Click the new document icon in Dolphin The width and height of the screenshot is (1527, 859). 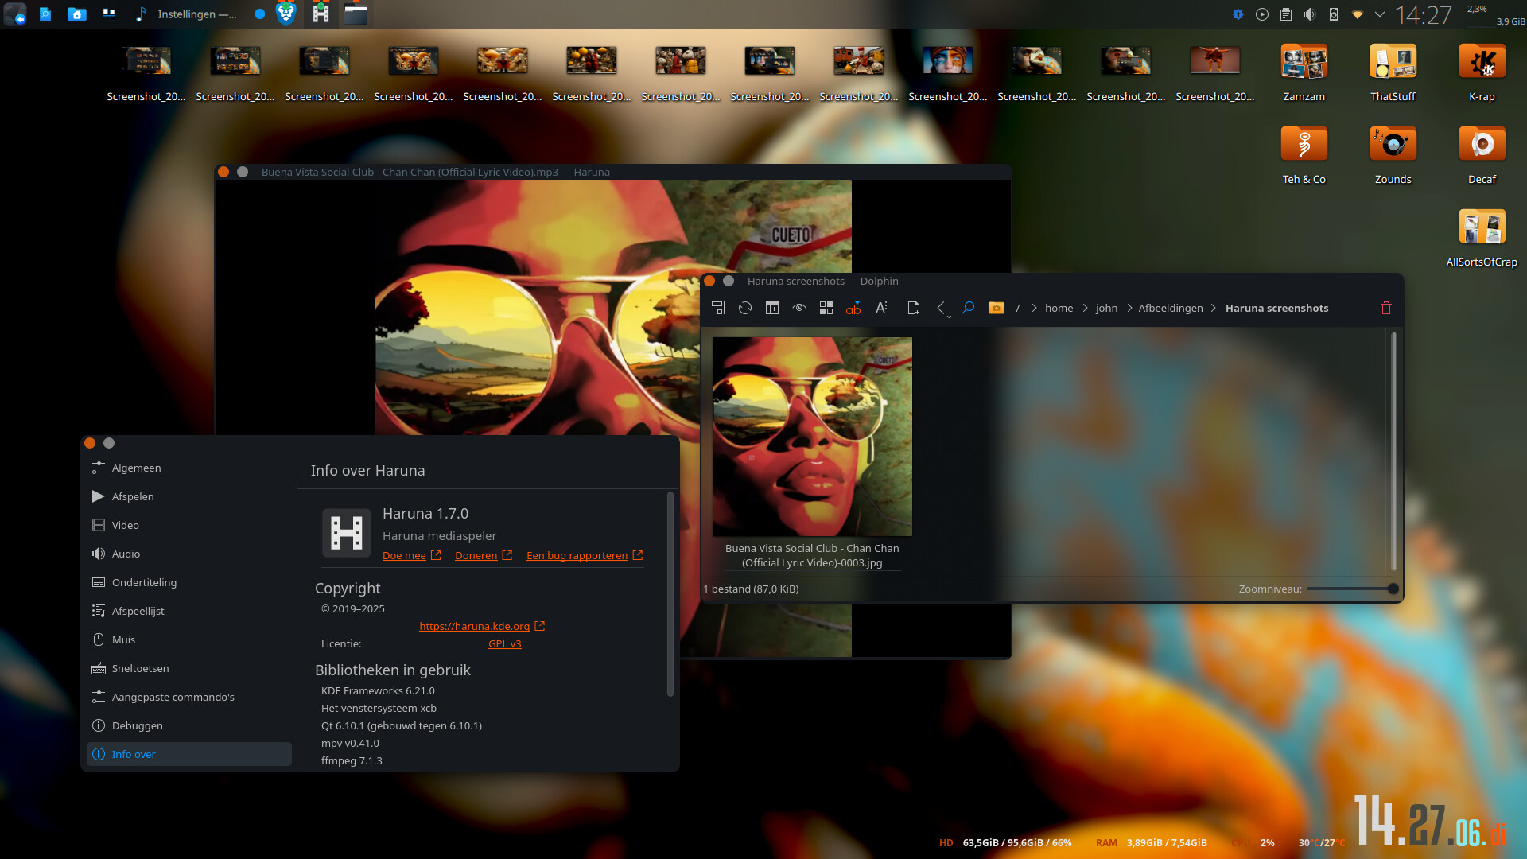pyautogui.click(x=913, y=308)
